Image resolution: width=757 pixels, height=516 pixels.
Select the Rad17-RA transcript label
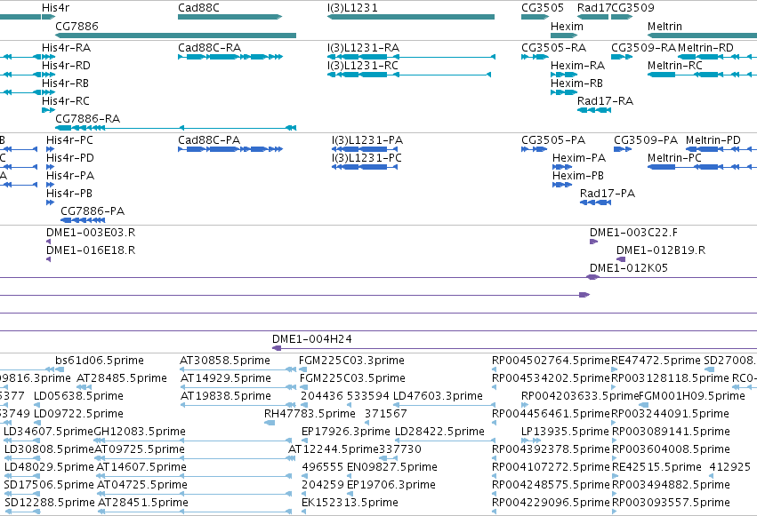coord(605,101)
